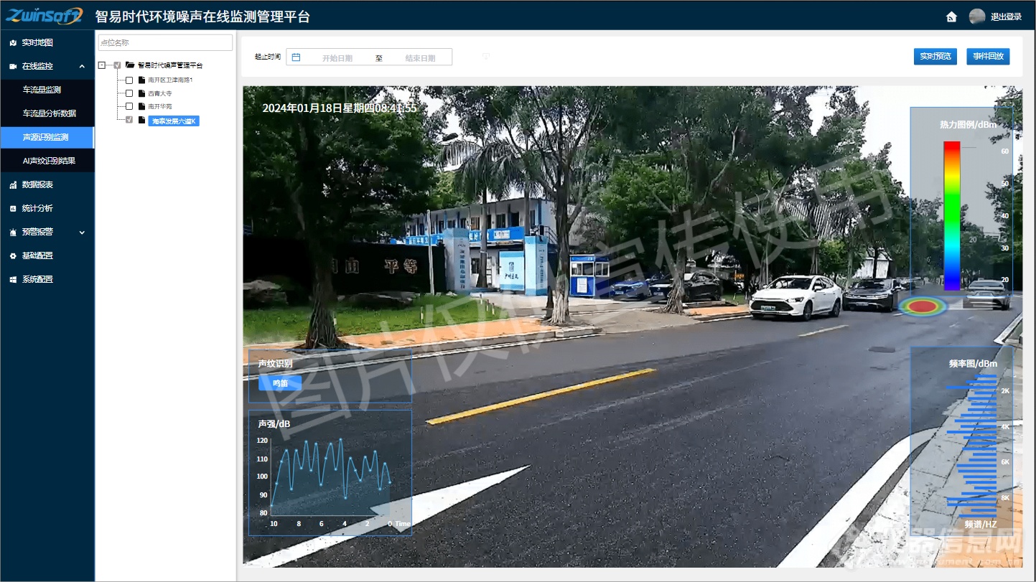Check the 南开华苑 checkbox
The height and width of the screenshot is (582, 1036).
129,106
